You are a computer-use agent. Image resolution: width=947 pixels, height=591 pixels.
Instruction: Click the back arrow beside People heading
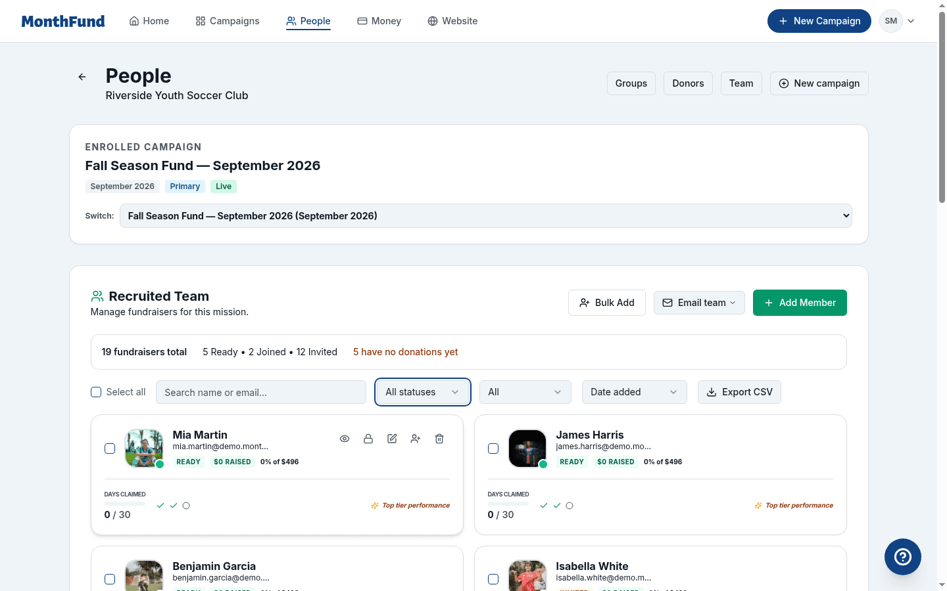[x=82, y=77]
